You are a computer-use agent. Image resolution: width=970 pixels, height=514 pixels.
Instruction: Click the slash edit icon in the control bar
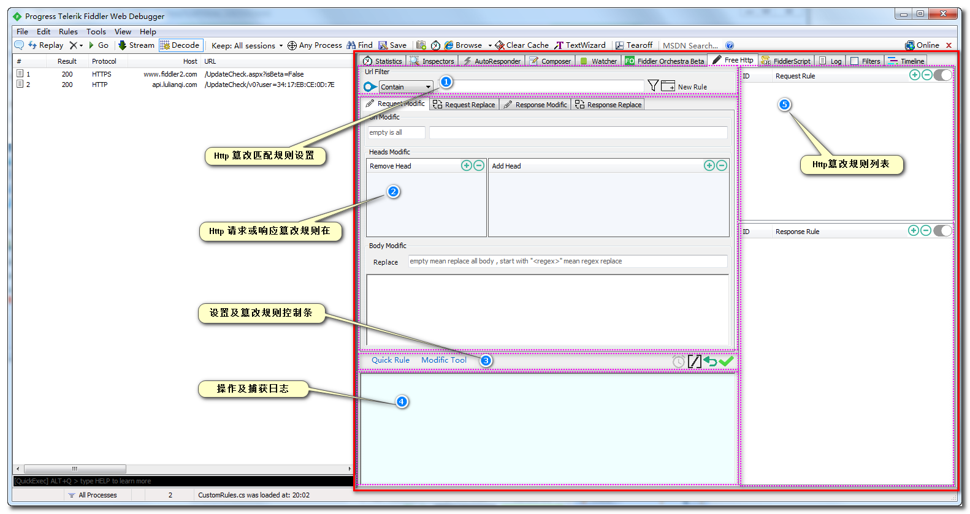(694, 361)
